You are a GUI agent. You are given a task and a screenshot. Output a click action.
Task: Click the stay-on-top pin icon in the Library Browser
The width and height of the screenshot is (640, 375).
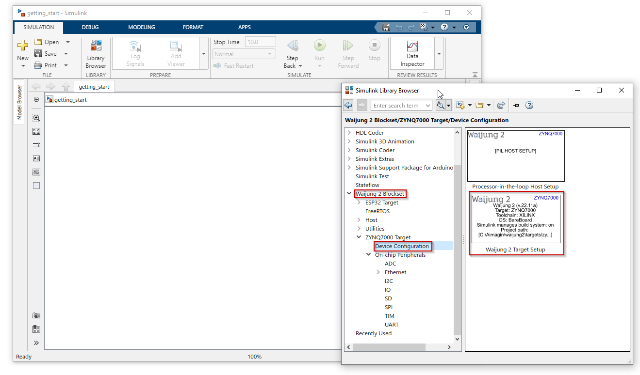point(516,105)
